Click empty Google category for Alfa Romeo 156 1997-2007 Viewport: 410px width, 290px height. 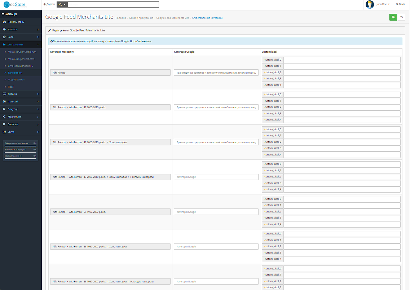coord(216,212)
